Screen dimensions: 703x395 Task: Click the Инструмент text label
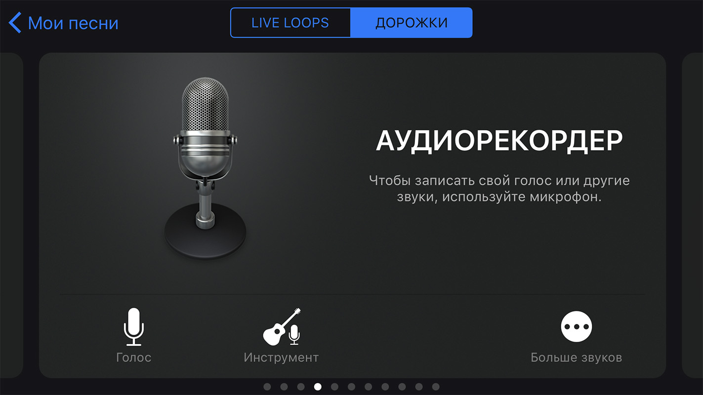click(281, 357)
